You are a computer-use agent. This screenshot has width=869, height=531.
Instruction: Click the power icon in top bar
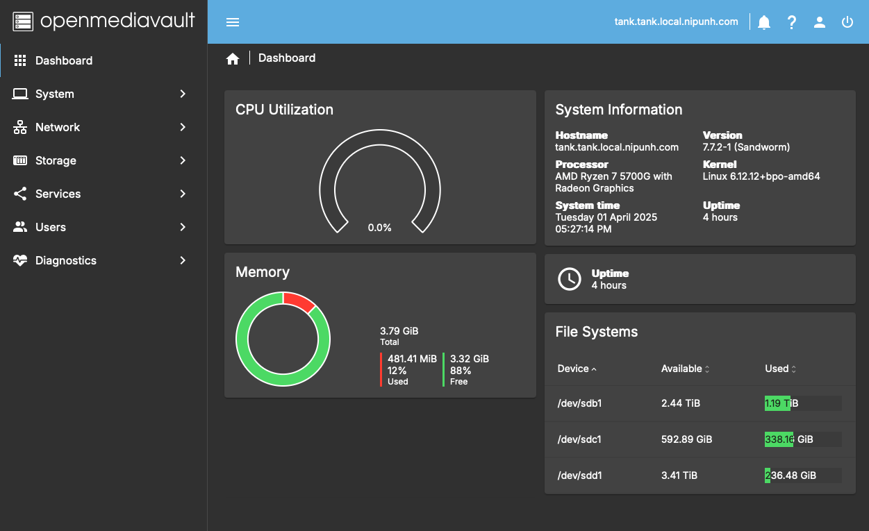(x=847, y=22)
